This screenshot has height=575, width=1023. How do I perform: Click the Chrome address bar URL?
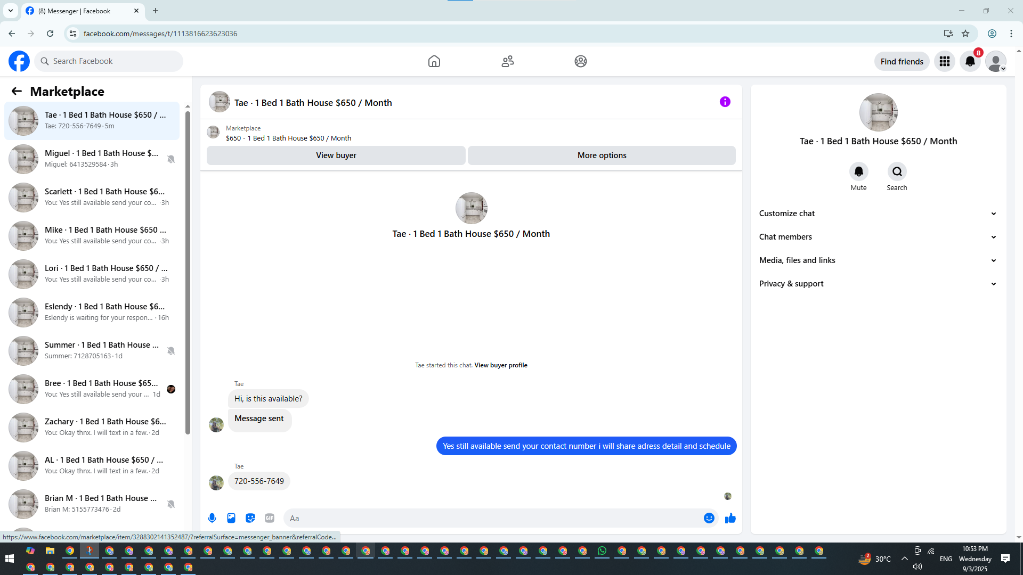pyautogui.click(x=160, y=34)
